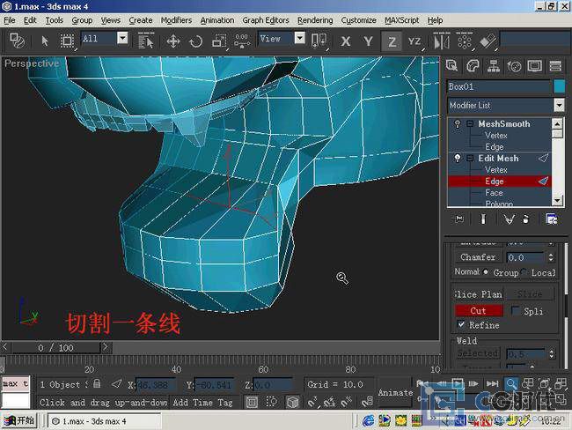The height and width of the screenshot is (430, 572).
Task: Click the Box01 object name field
Action: pyautogui.click(x=499, y=86)
